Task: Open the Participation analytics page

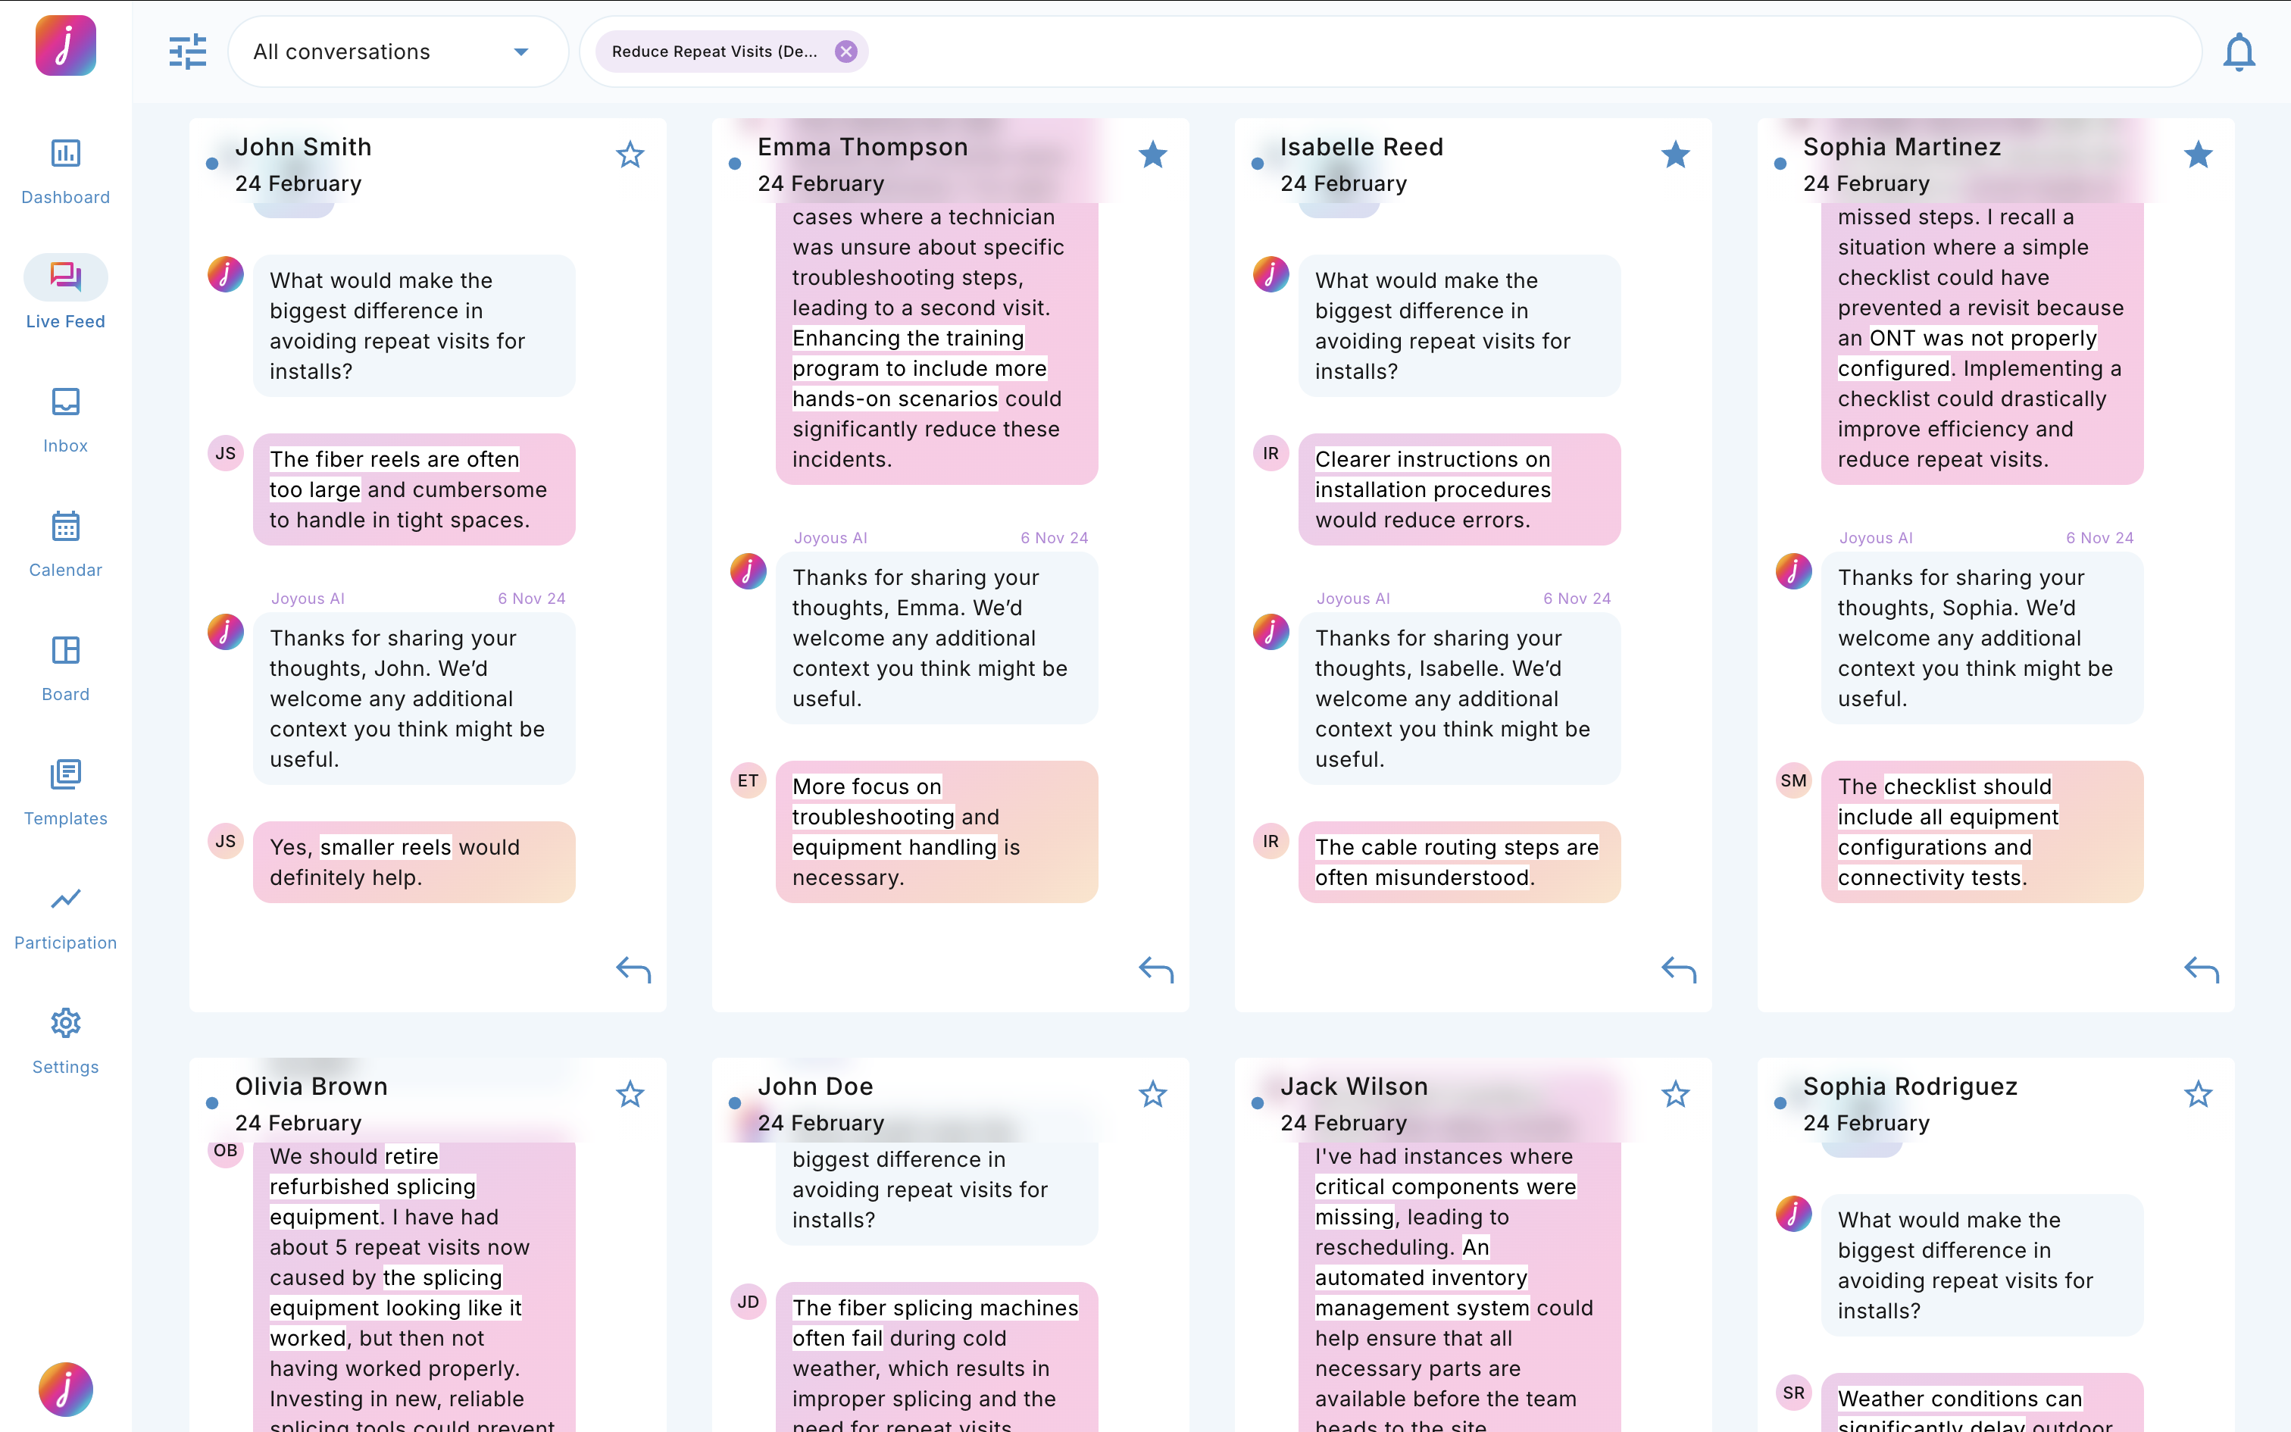Action: tap(65, 917)
